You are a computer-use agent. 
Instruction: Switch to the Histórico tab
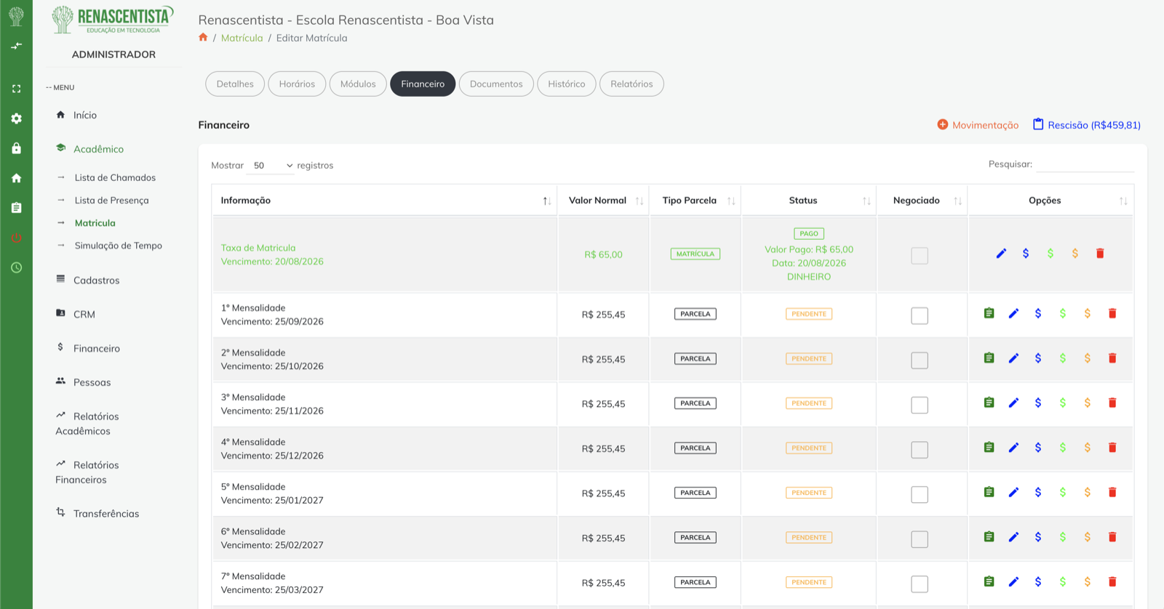[567, 84]
